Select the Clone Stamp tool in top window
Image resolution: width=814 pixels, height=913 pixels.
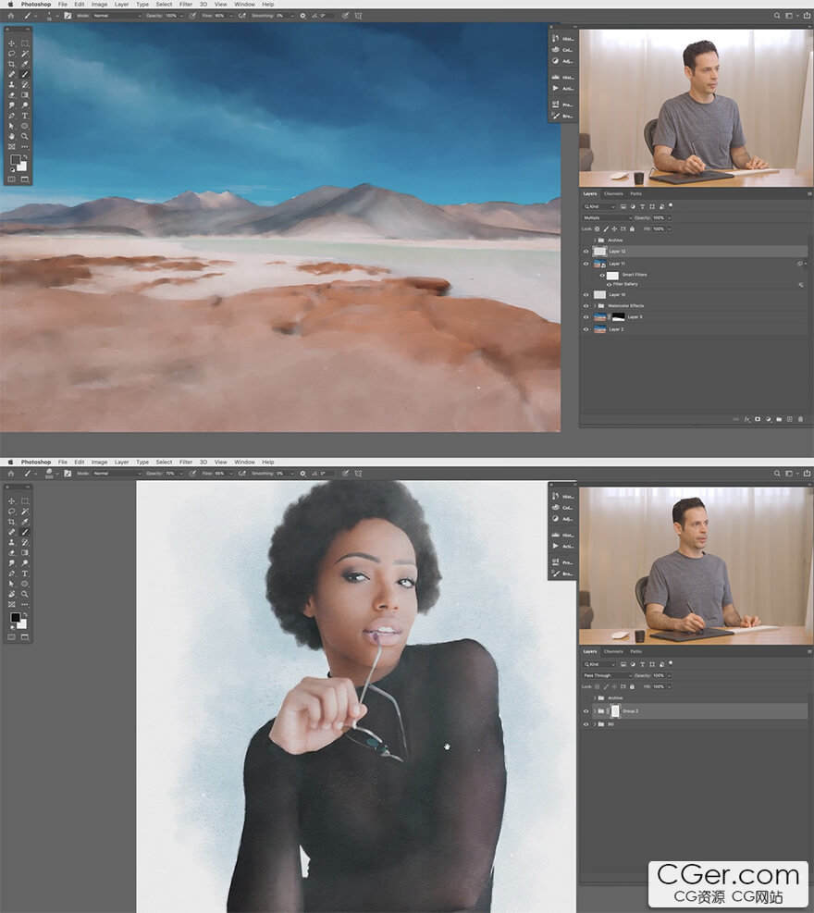pyautogui.click(x=12, y=84)
